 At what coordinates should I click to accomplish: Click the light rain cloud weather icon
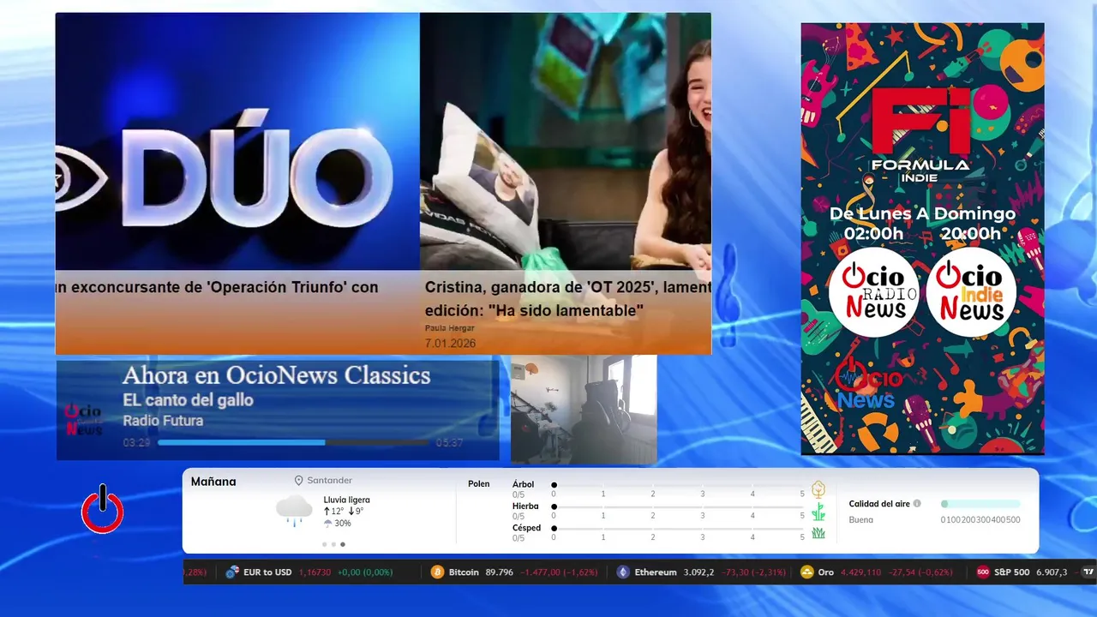294,511
